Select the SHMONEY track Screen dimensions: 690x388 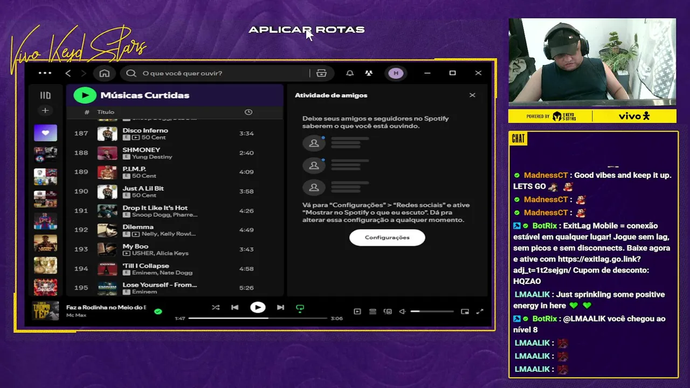pos(174,153)
